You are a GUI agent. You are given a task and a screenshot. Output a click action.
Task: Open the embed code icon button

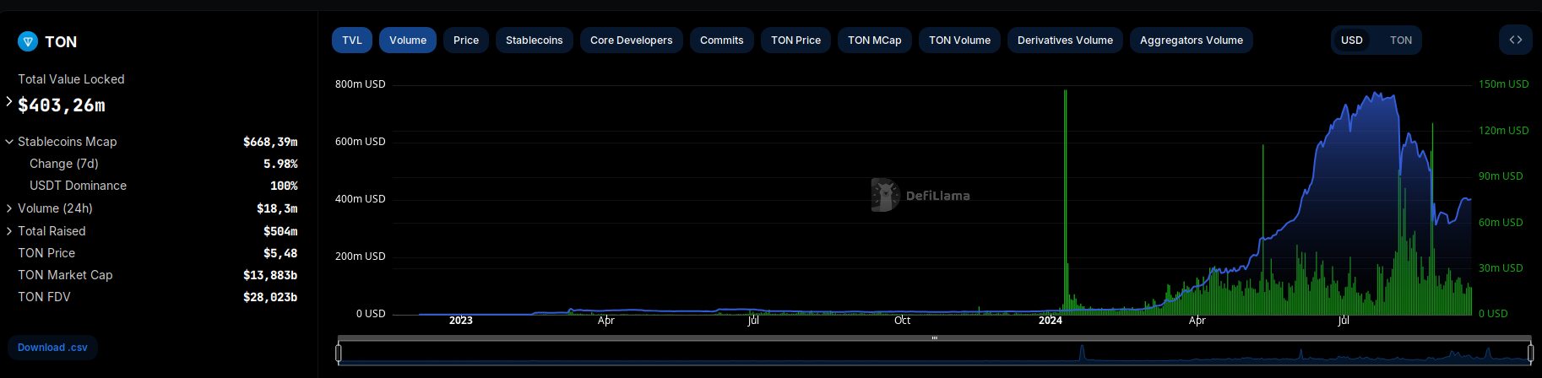coord(1516,40)
